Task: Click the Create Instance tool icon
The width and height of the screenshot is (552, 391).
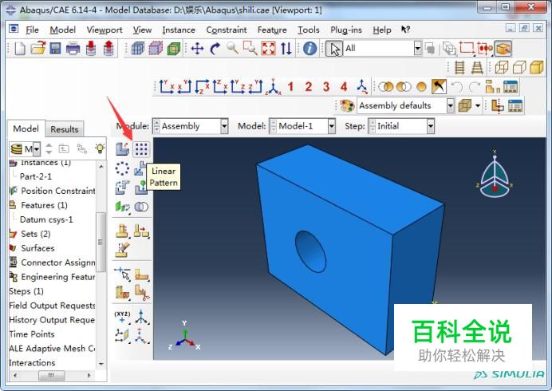Action: point(123,149)
